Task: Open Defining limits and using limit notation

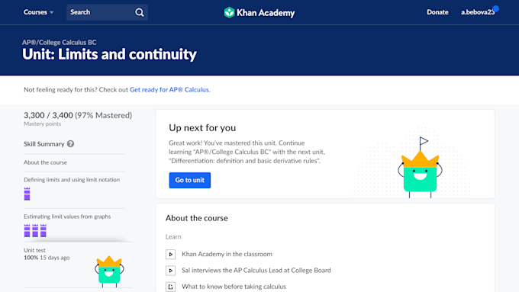Action: click(x=72, y=180)
